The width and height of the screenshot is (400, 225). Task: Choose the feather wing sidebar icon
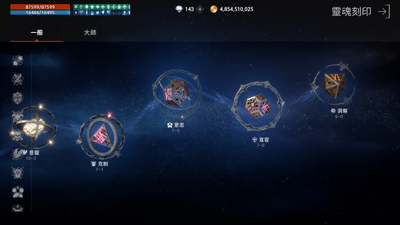tap(18, 154)
